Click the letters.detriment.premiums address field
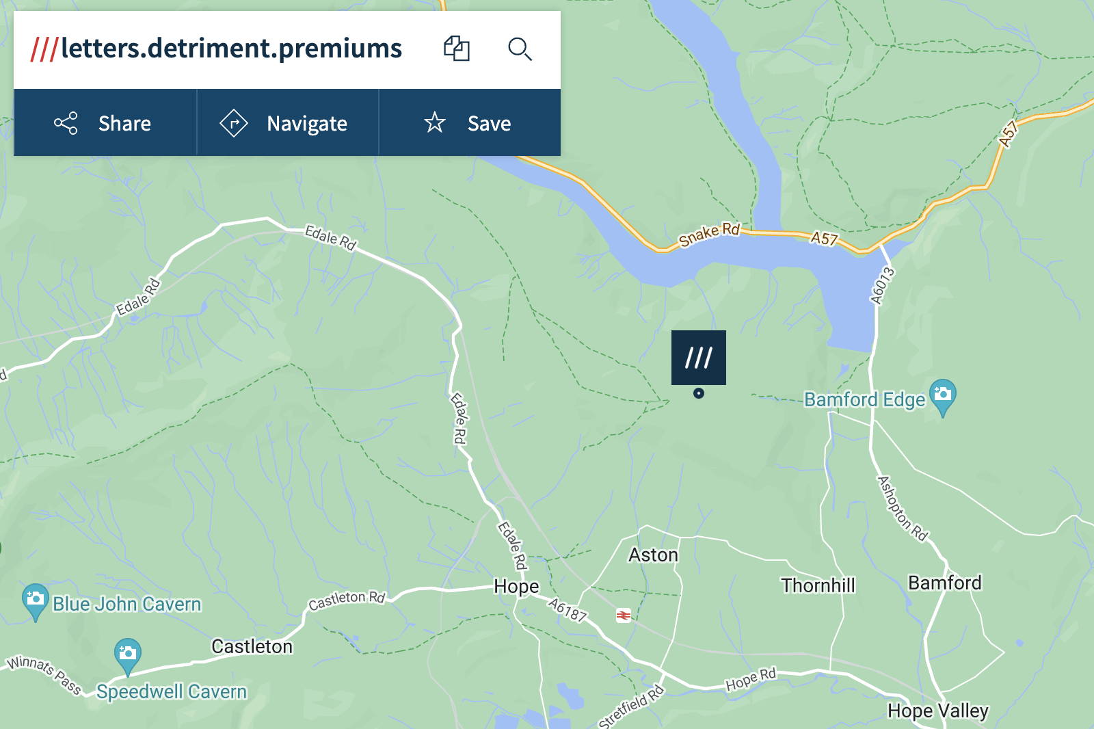Image resolution: width=1094 pixels, height=729 pixels. (x=217, y=49)
